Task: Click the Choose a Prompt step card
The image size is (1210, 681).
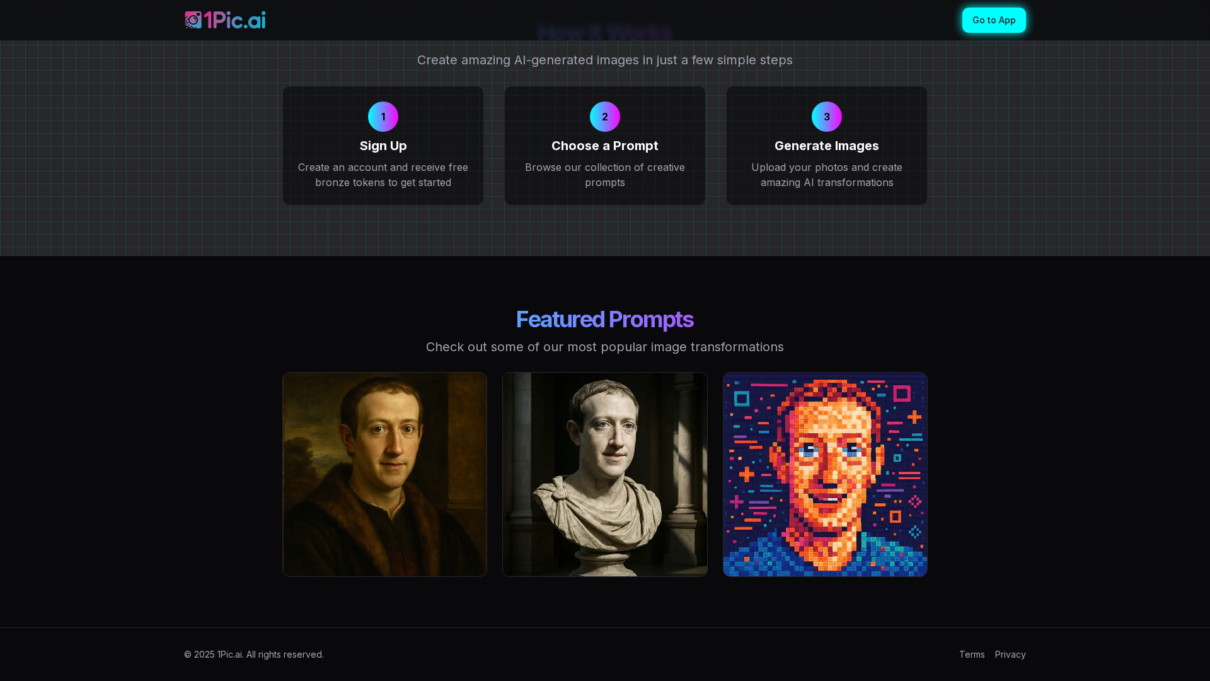Action: pyautogui.click(x=604, y=145)
